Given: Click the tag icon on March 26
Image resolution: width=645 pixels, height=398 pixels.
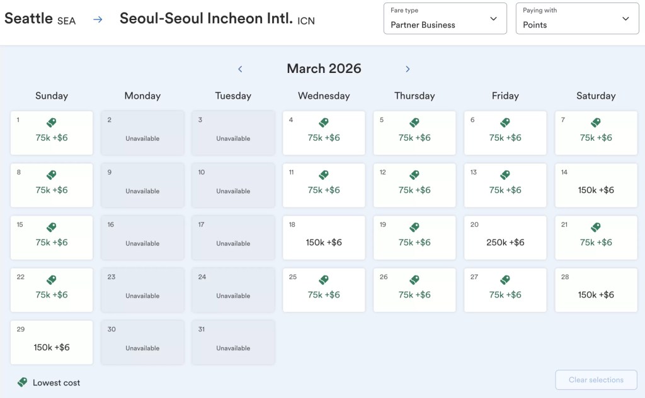Looking at the screenshot, I should (414, 280).
